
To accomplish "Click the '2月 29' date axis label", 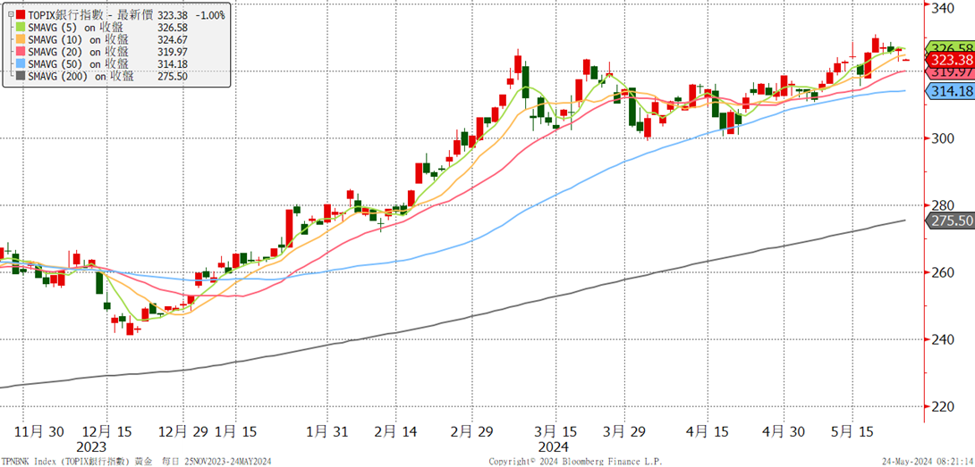I will point(471,432).
